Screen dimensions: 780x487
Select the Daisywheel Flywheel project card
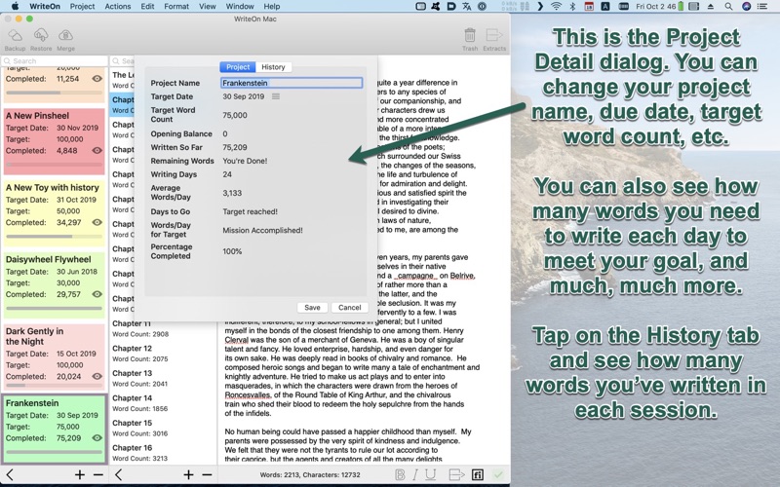[54, 285]
